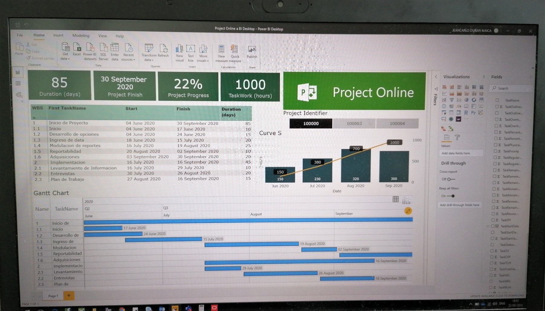Check the TaskWork field checkbox
545x311 pixels.
coord(491,287)
